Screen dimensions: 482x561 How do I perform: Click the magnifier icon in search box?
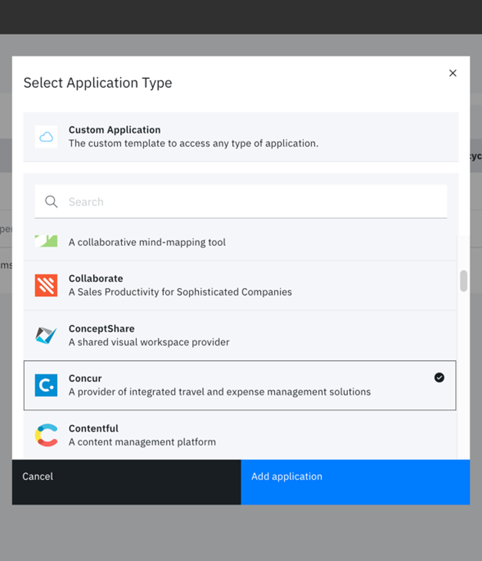tap(51, 202)
